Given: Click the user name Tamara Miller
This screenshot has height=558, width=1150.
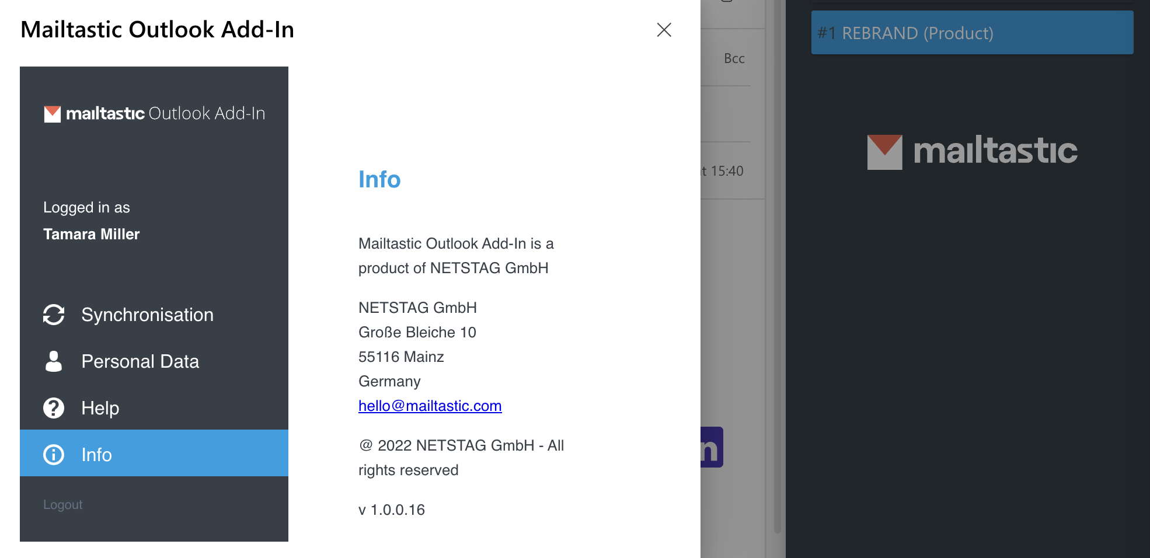Looking at the screenshot, I should pos(92,234).
